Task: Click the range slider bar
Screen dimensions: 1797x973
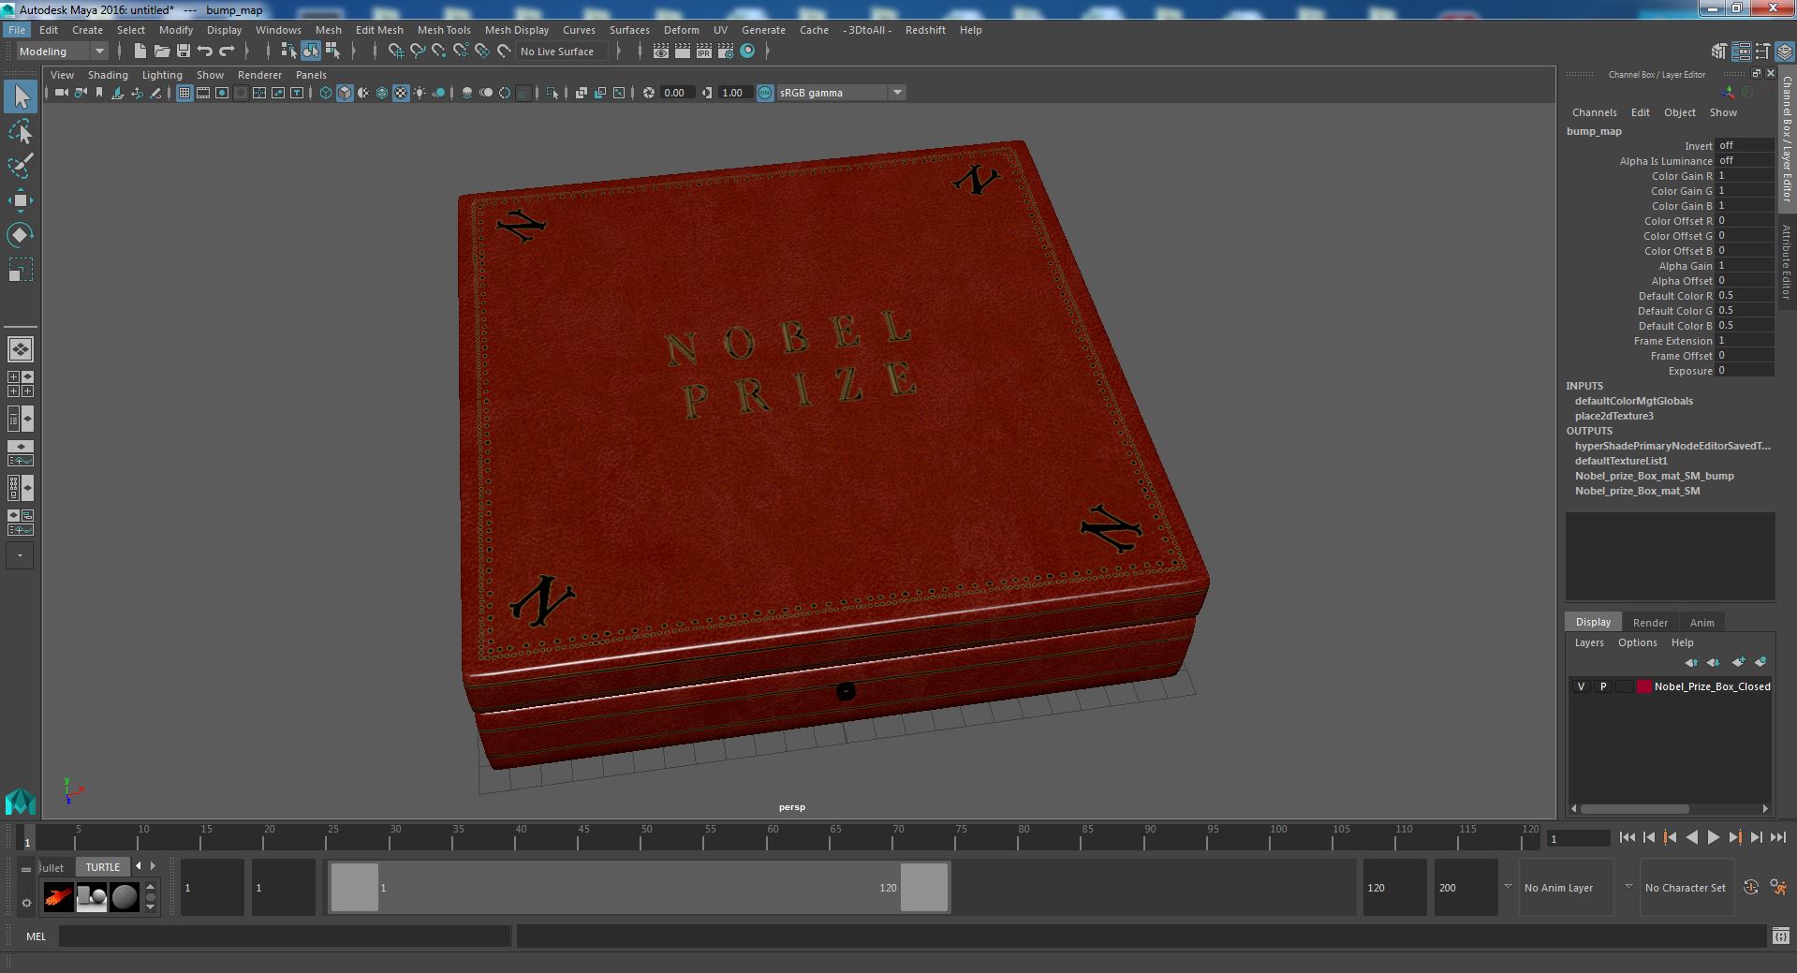Action: pyautogui.click(x=640, y=887)
